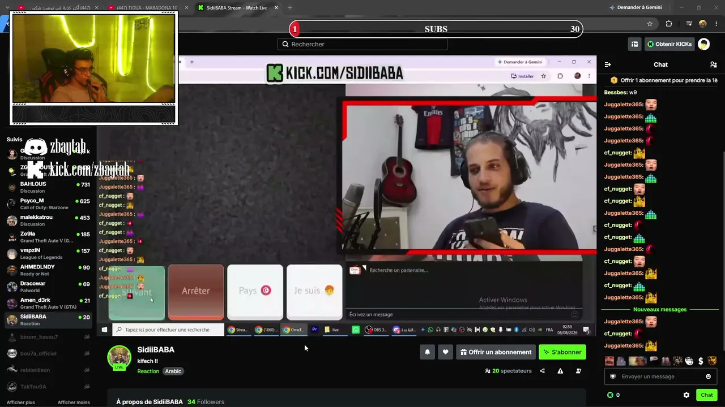Click Offrir un abonnement button
The width and height of the screenshot is (725, 407).
click(496, 352)
